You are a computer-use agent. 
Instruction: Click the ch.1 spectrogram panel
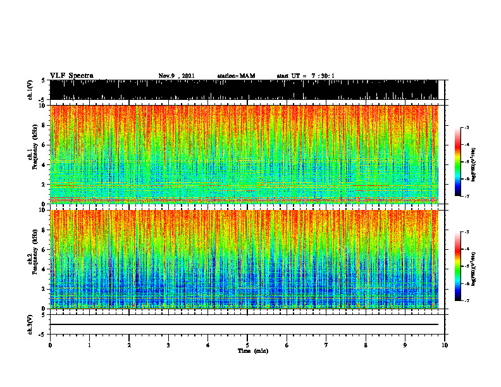coord(244,154)
